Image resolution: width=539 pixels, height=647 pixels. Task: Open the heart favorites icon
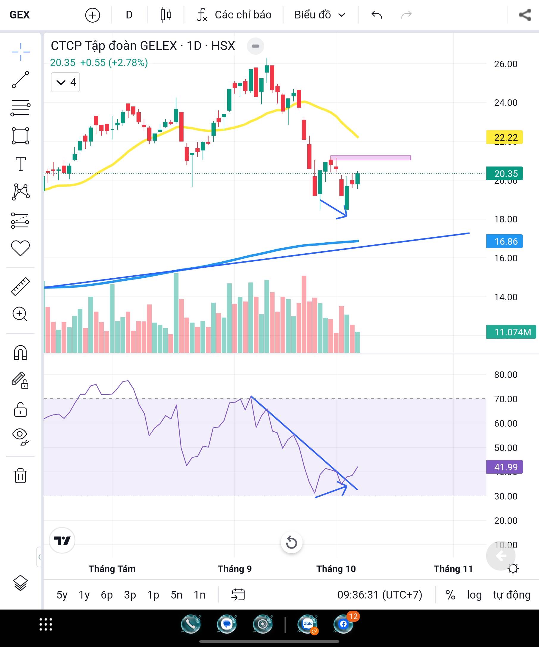(20, 248)
